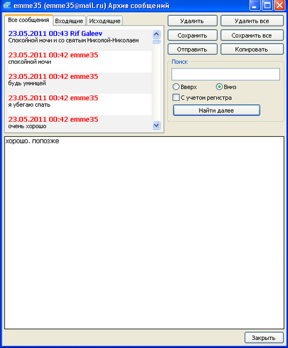Click the Копировать button
Screen dimensions: 288x348
tap(252, 49)
